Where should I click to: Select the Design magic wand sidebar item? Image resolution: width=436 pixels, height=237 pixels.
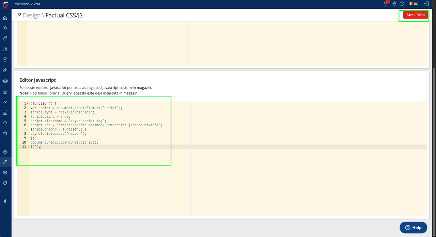point(5,162)
